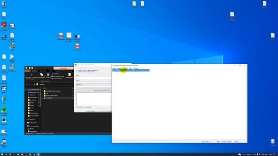The height and width of the screenshot is (156, 278).
Task: Open the Справка menu in Notepad
Action: coord(136,68)
